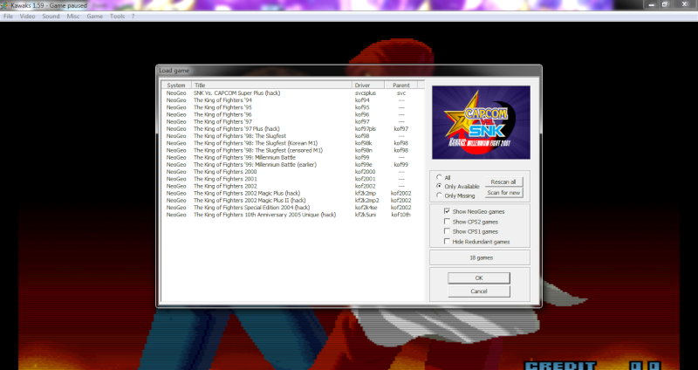
Task: Sort list by Driver column header
Action: pyautogui.click(x=368, y=85)
